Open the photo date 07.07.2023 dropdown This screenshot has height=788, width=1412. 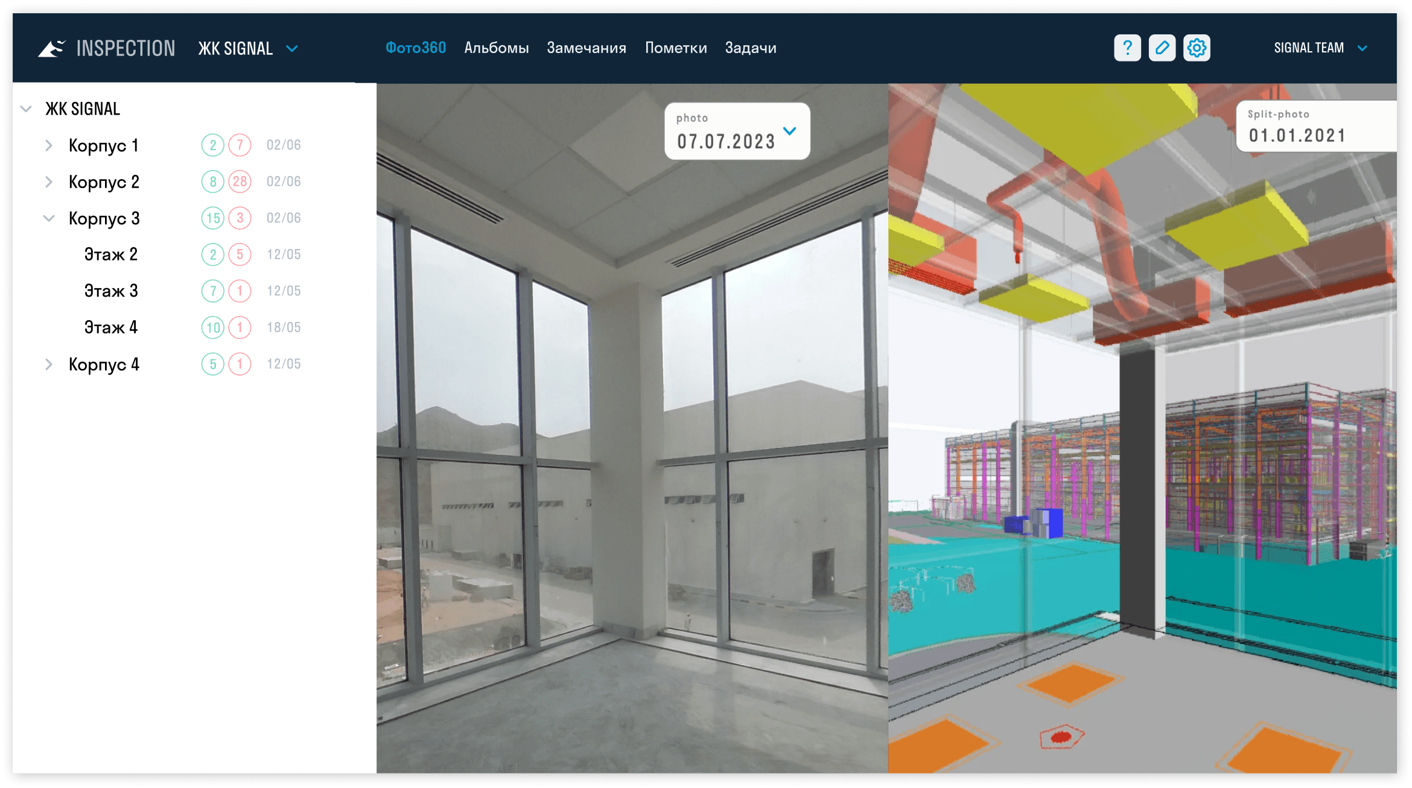(x=789, y=131)
